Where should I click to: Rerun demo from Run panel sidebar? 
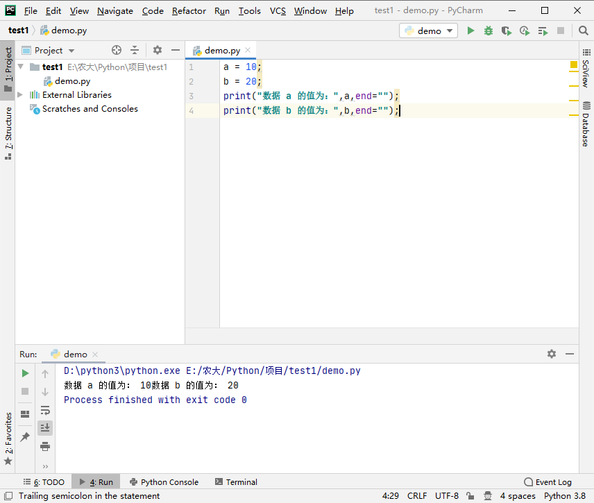click(x=25, y=373)
